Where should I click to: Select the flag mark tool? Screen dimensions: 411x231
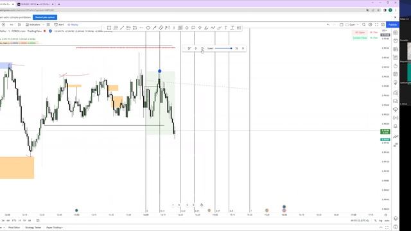point(167,28)
